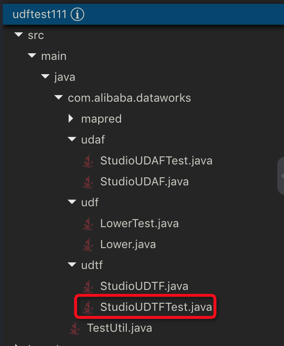Click the Java icon of StudioUDAF.java
Image resolution: width=284 pixels, height=346 pixels.
pos(88,182)
